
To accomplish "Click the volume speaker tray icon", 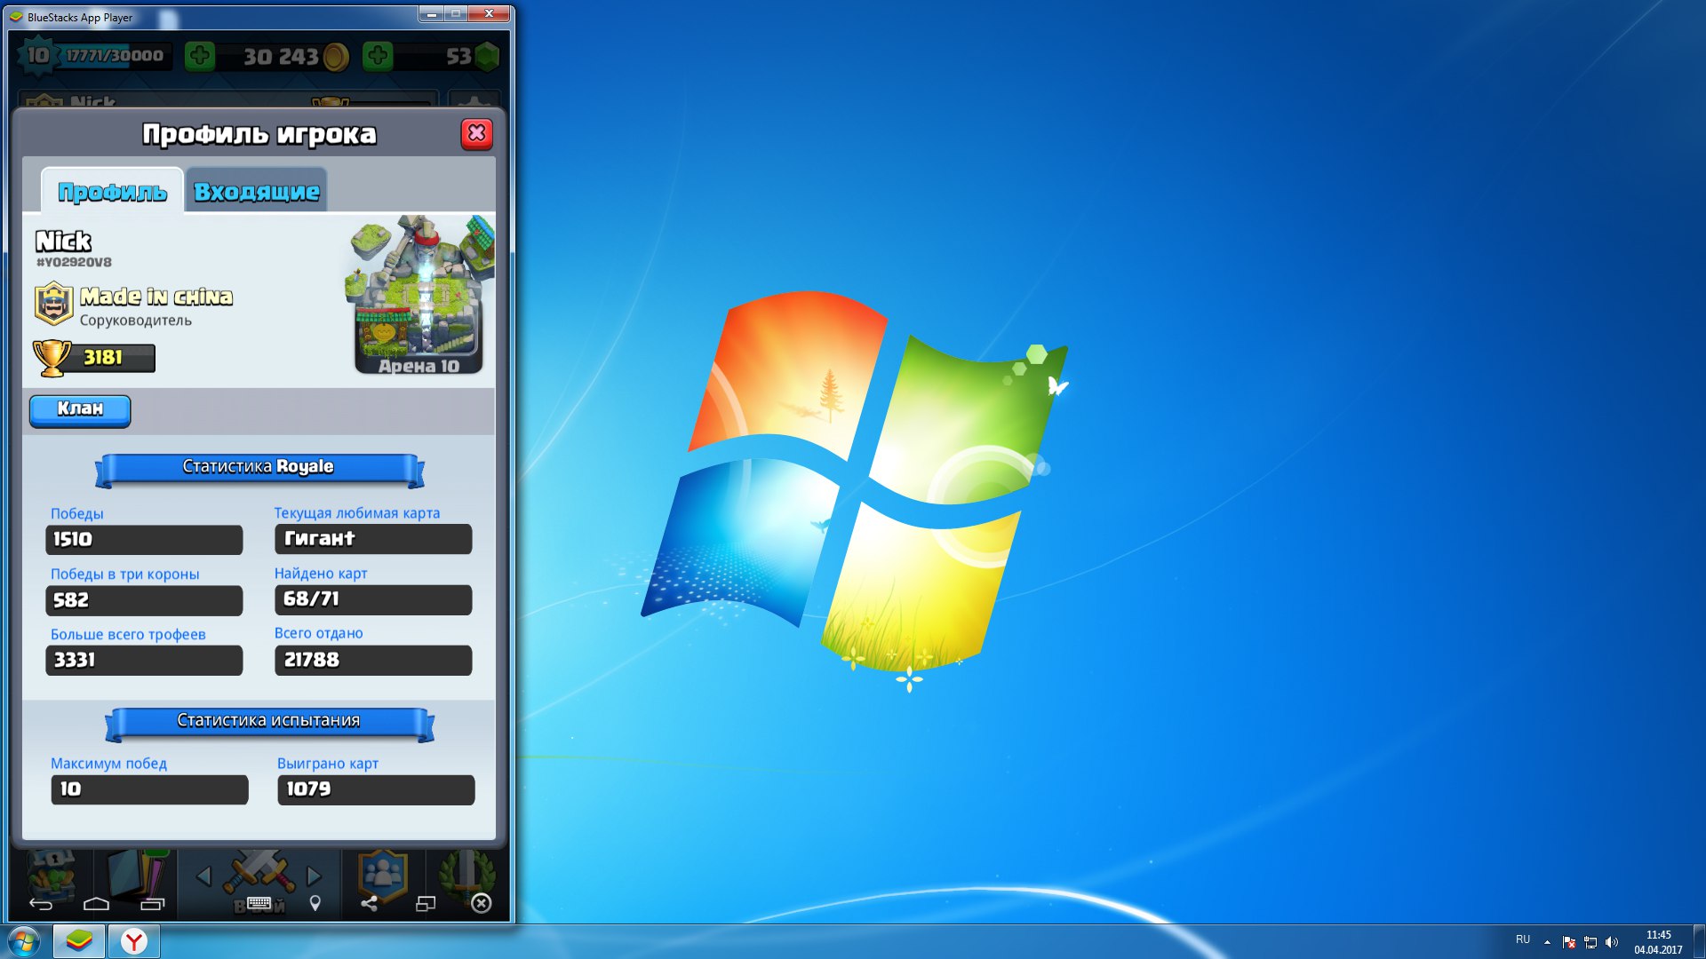I will (1612, 942).
